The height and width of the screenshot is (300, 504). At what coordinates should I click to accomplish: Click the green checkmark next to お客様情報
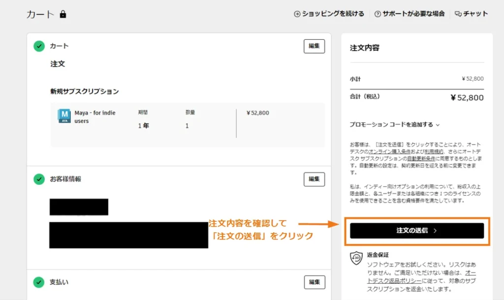tap(39, 179)
